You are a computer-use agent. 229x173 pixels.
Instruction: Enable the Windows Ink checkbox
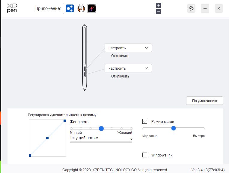145,155
